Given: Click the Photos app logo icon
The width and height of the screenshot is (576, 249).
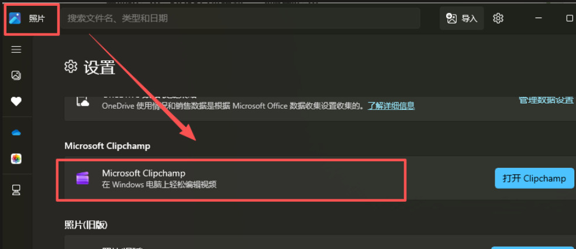Looking at the screenshot, I should tap(15, 18).
